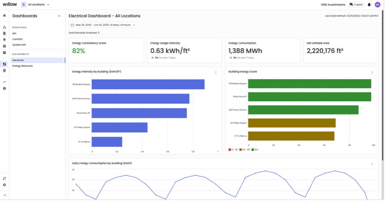Viewport: 386px width, 201px height.
Task: Open the date range filter dropdown
Action: [x=103, y=25]
